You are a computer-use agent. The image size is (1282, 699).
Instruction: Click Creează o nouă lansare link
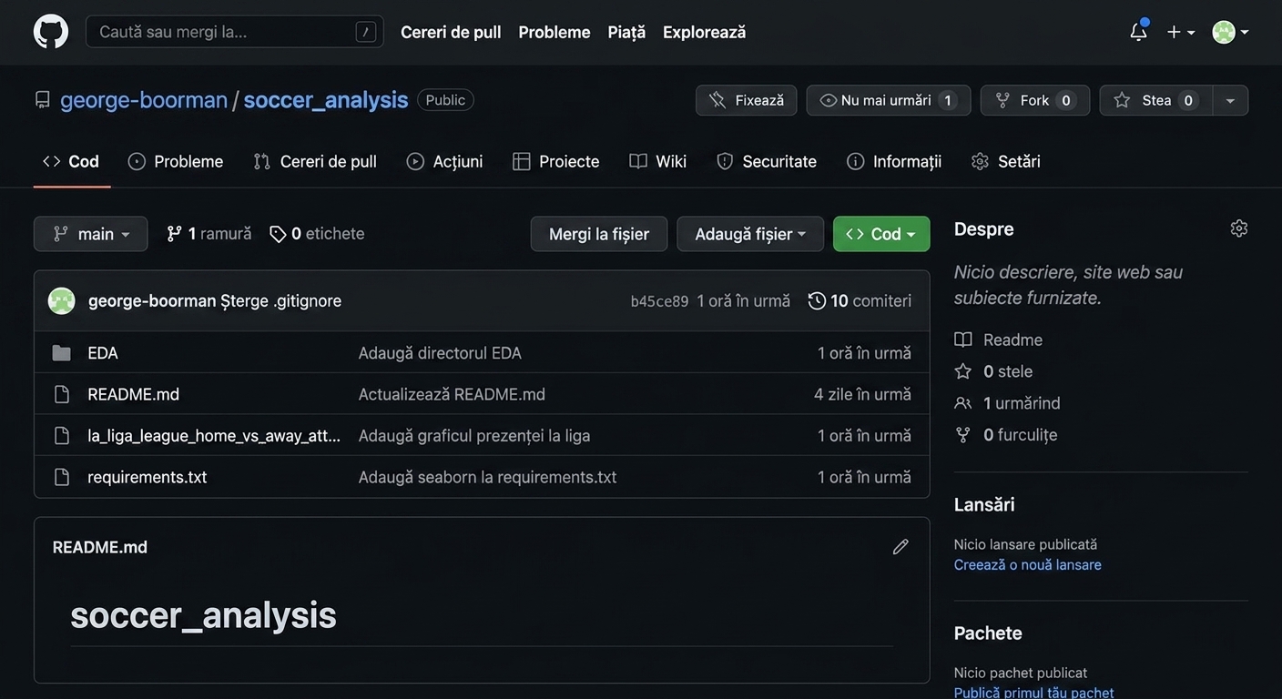click(1028, 565)
